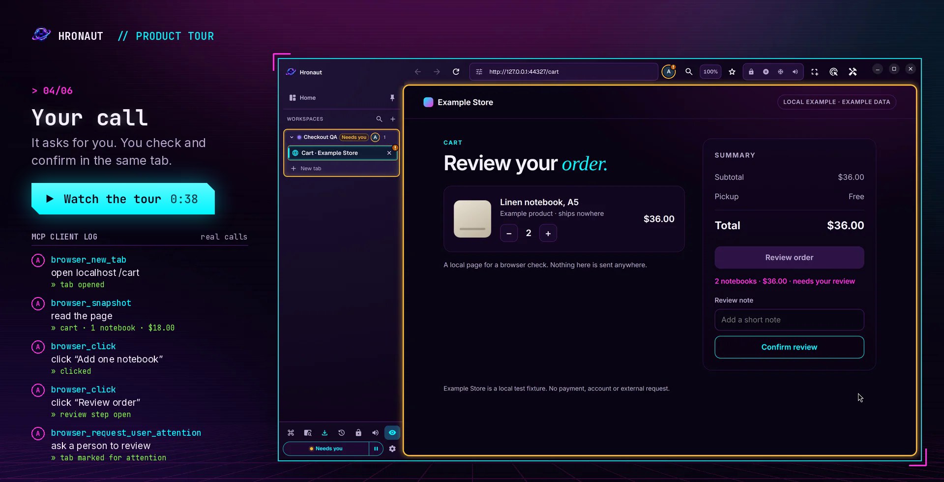
Task: Click the snowflake freeze icon in the toolbar
Action: [x=780, y=72]
